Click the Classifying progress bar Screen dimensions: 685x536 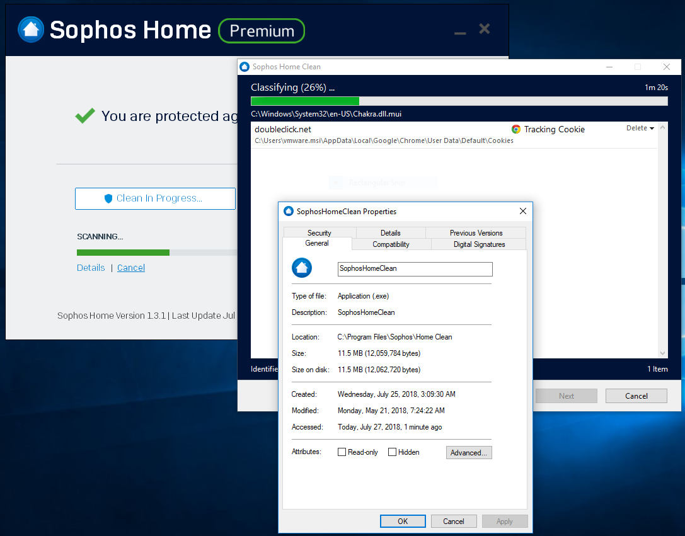(x=459, y=101)
